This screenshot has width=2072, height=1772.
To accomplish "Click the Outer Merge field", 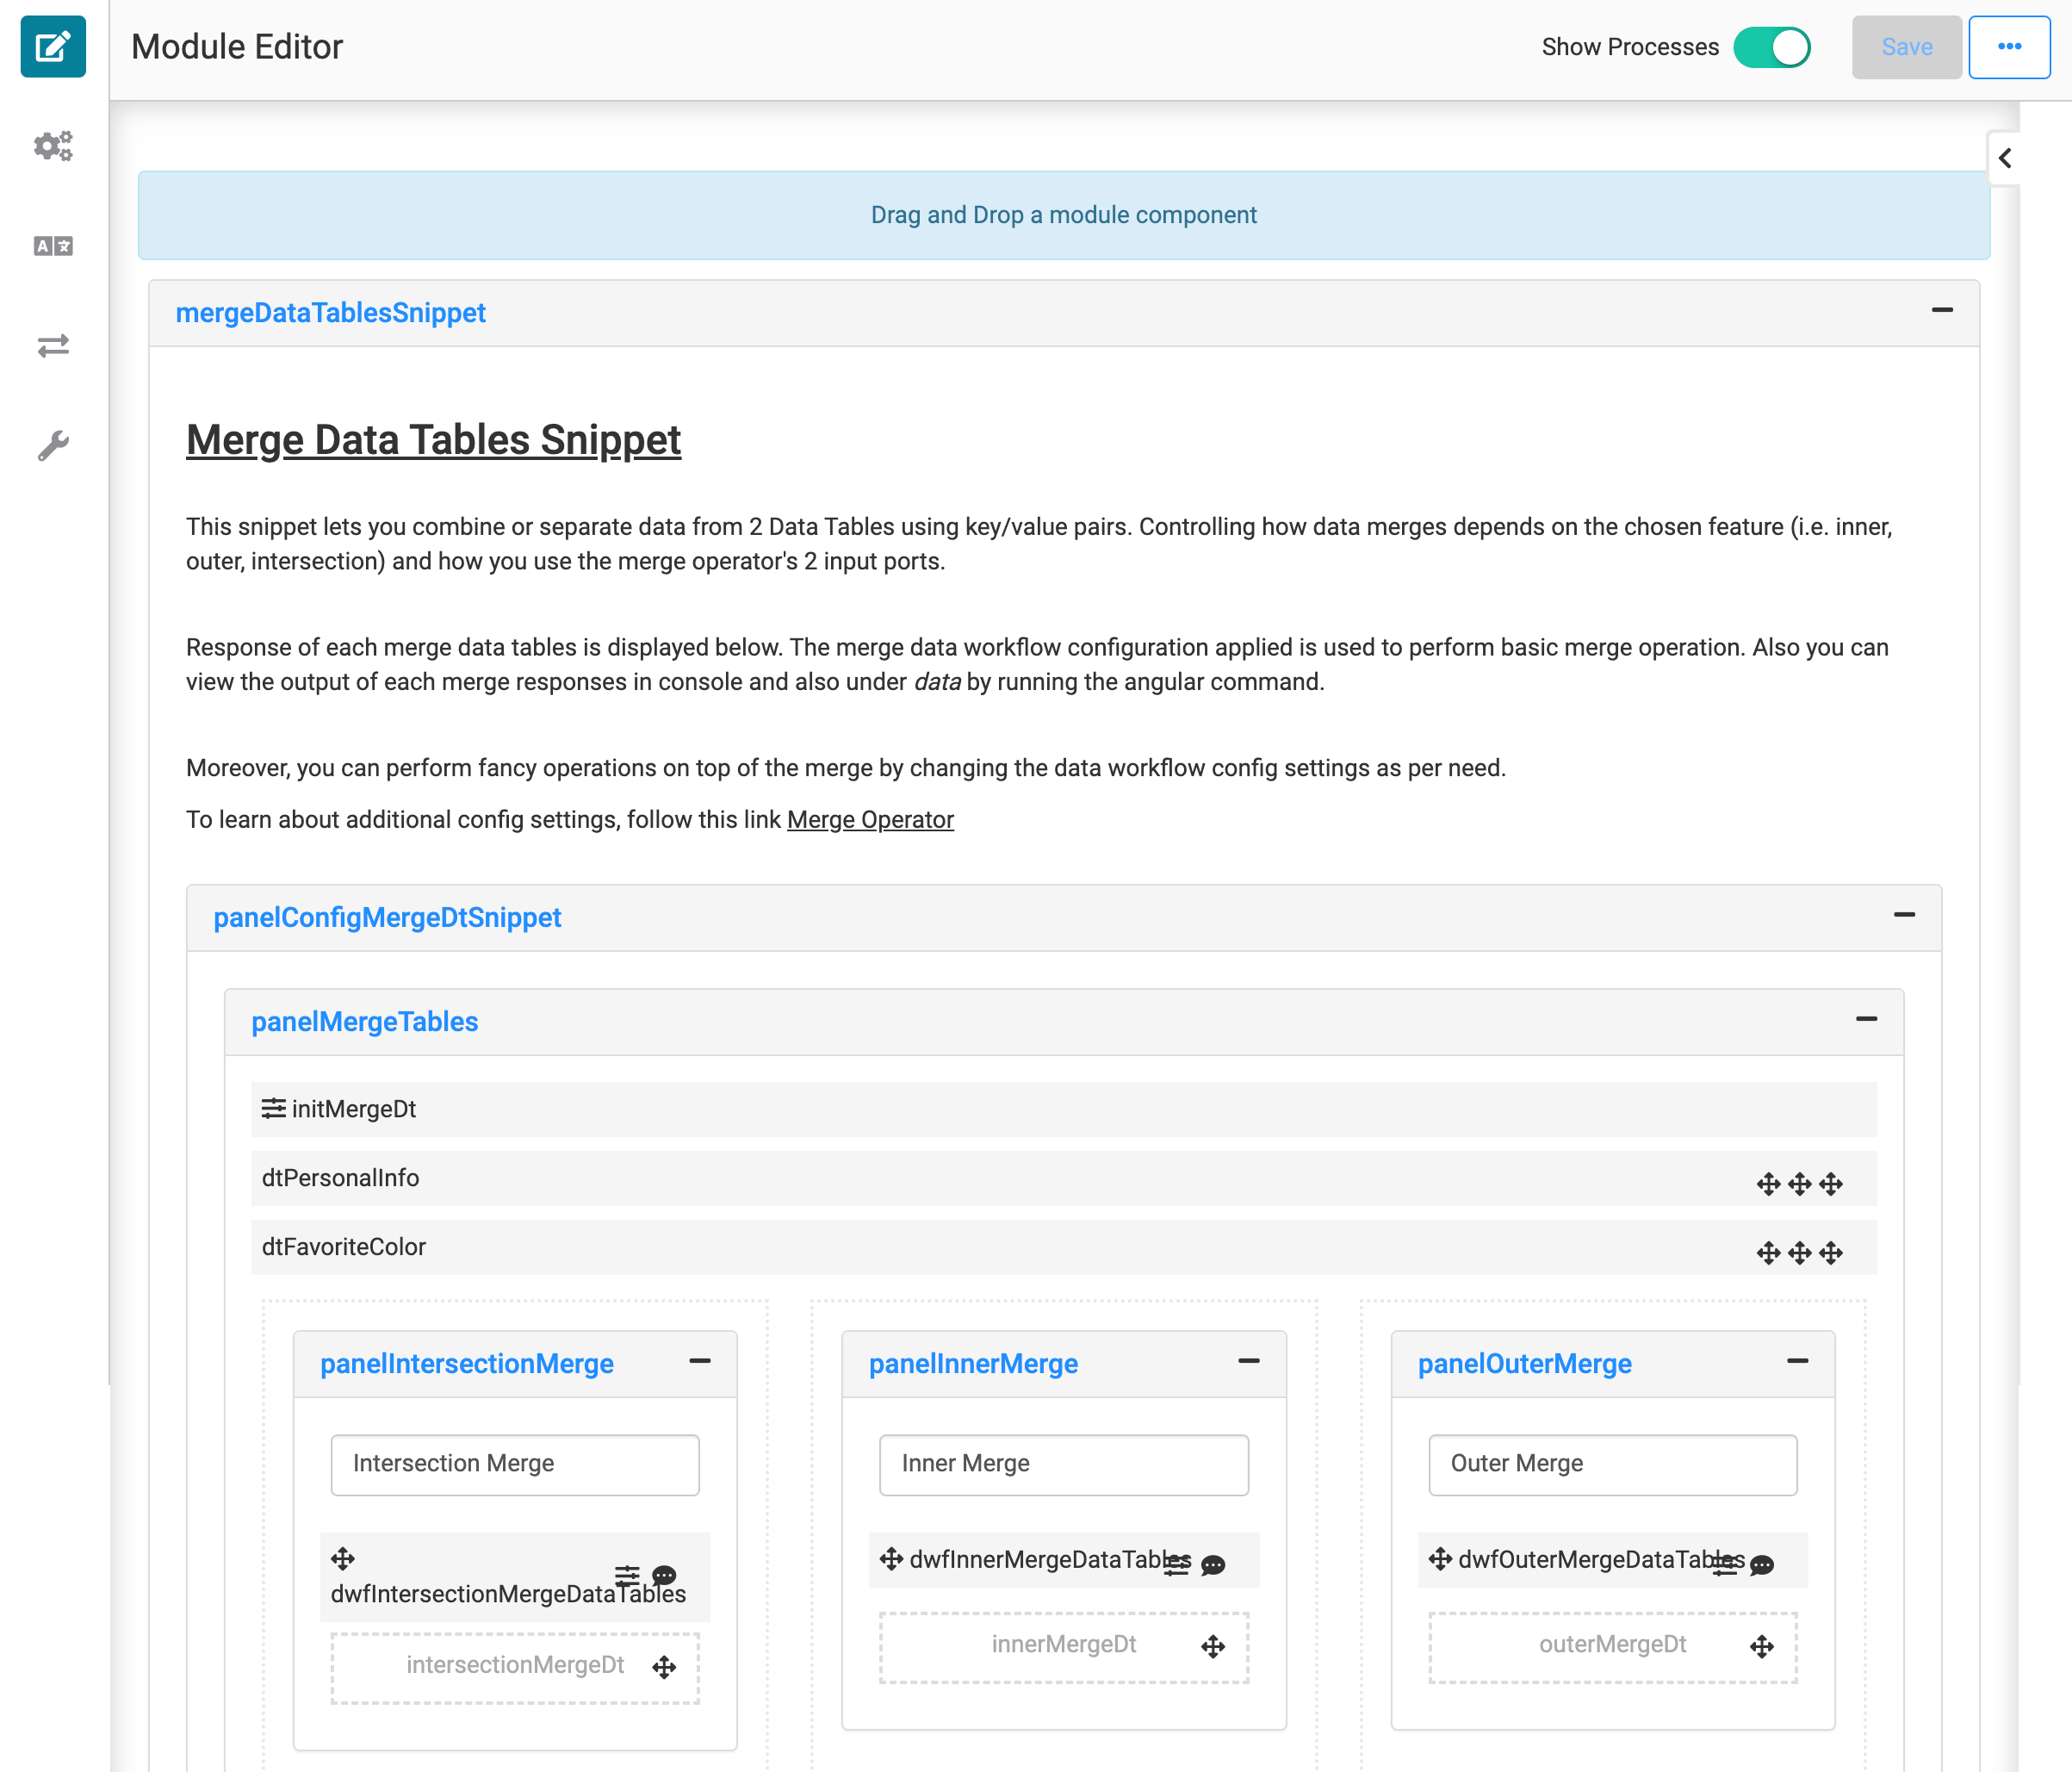I will [1613, 1464].
